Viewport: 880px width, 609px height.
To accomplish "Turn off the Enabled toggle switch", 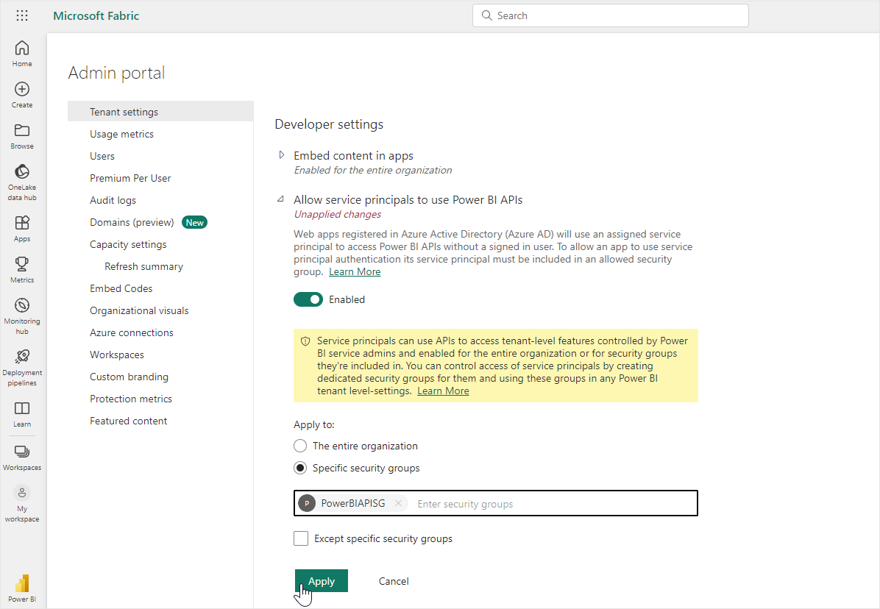I will pos(308,299).
